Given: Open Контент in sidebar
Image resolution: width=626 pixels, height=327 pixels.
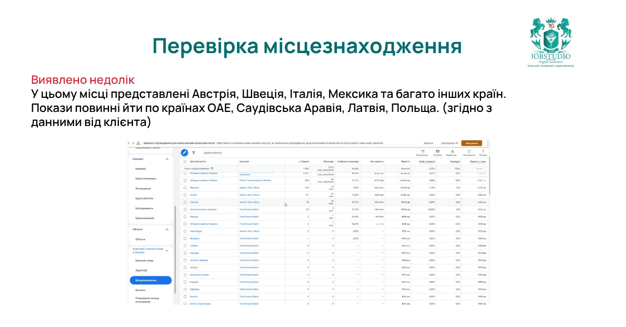Looking at the screenshot, I should pos(140,290).
